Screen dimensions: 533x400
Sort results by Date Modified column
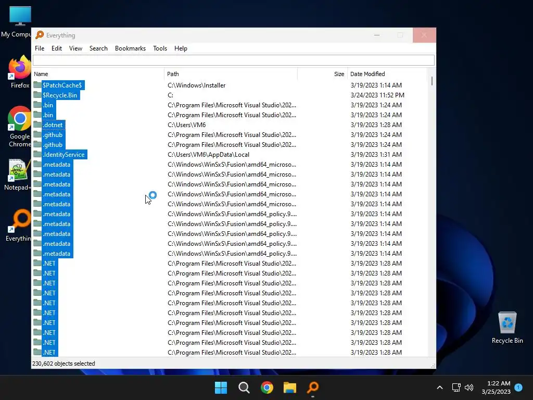[x=387, y=74]
